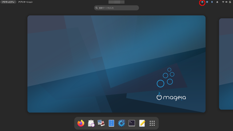This screenshot has height=131, width=233.
Task: Open the Mageia Control Center gear icon
Action: pyautogui.click(x=122, y=123)
